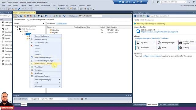
Task: Click the Team Explorer Home icon
Action: pos(141,16)
